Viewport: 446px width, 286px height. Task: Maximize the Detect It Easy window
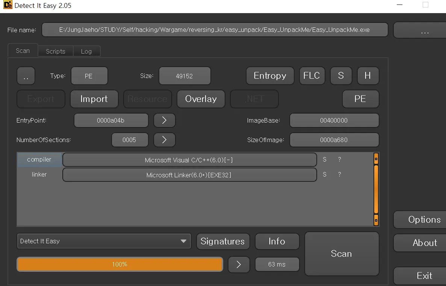click(425, 5)
